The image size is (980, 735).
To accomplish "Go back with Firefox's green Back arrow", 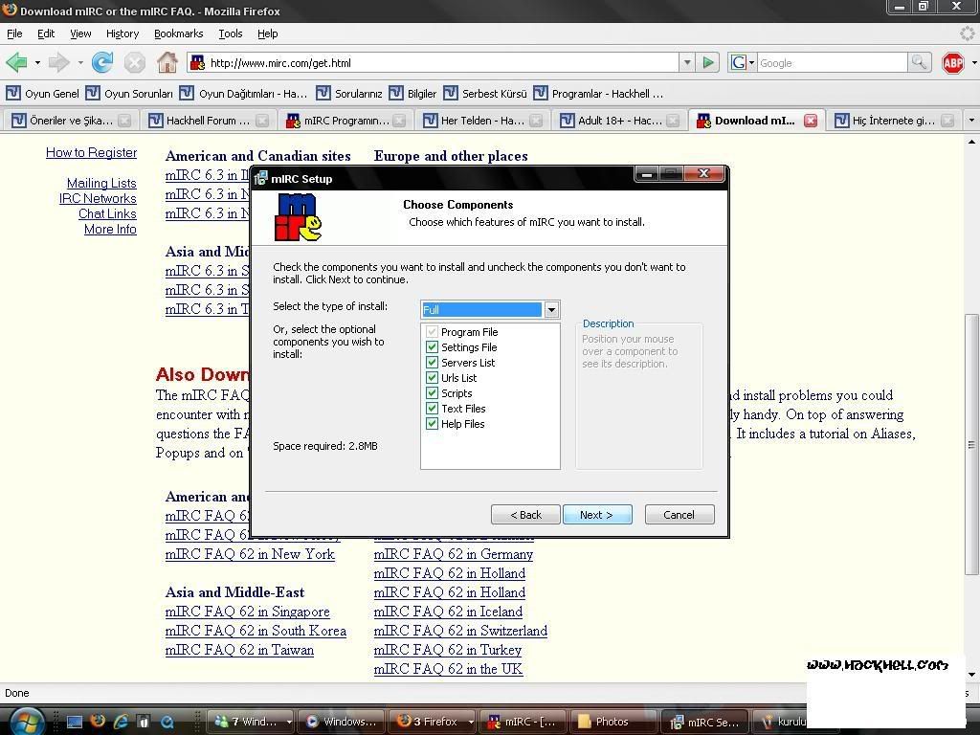I will click(16, 62).
